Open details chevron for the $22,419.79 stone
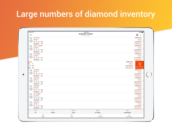 pos(143,97)
